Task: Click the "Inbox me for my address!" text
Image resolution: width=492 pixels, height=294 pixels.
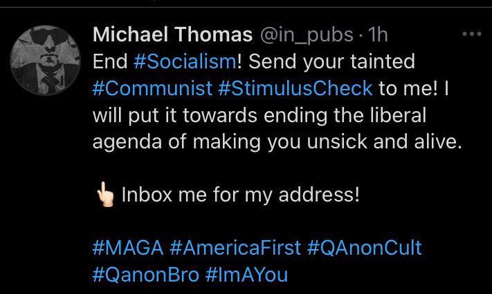Action: 240,195
